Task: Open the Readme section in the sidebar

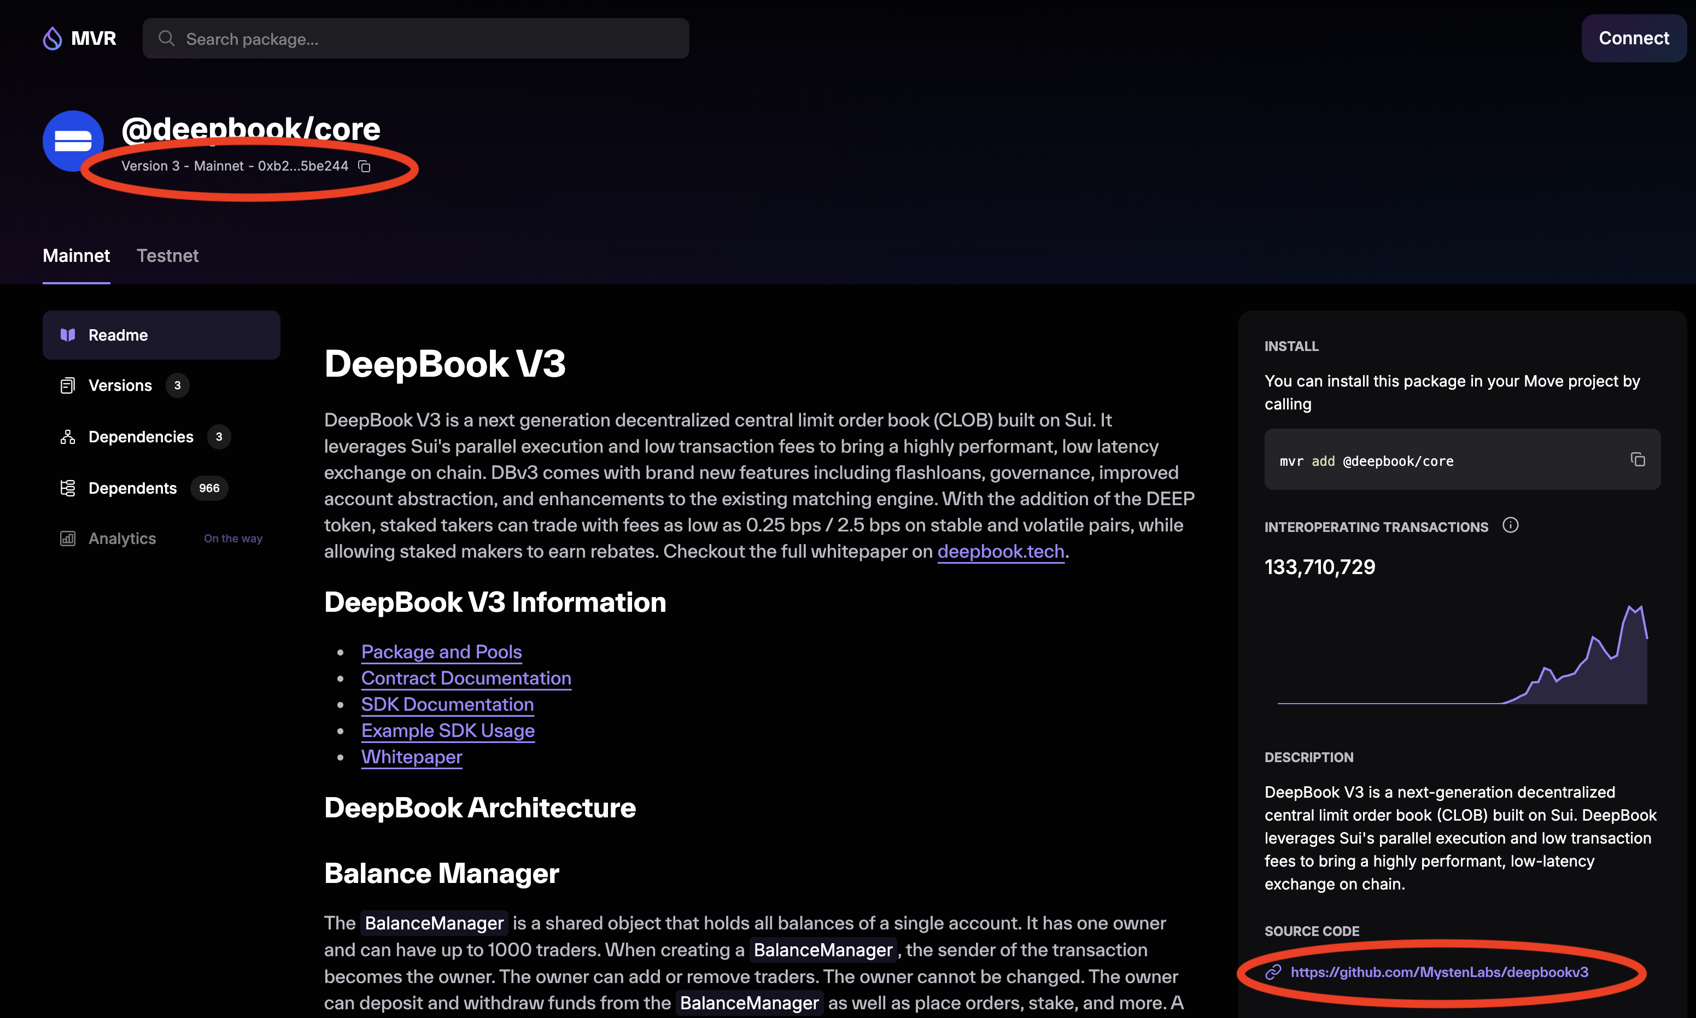Action: pos(118,335)
